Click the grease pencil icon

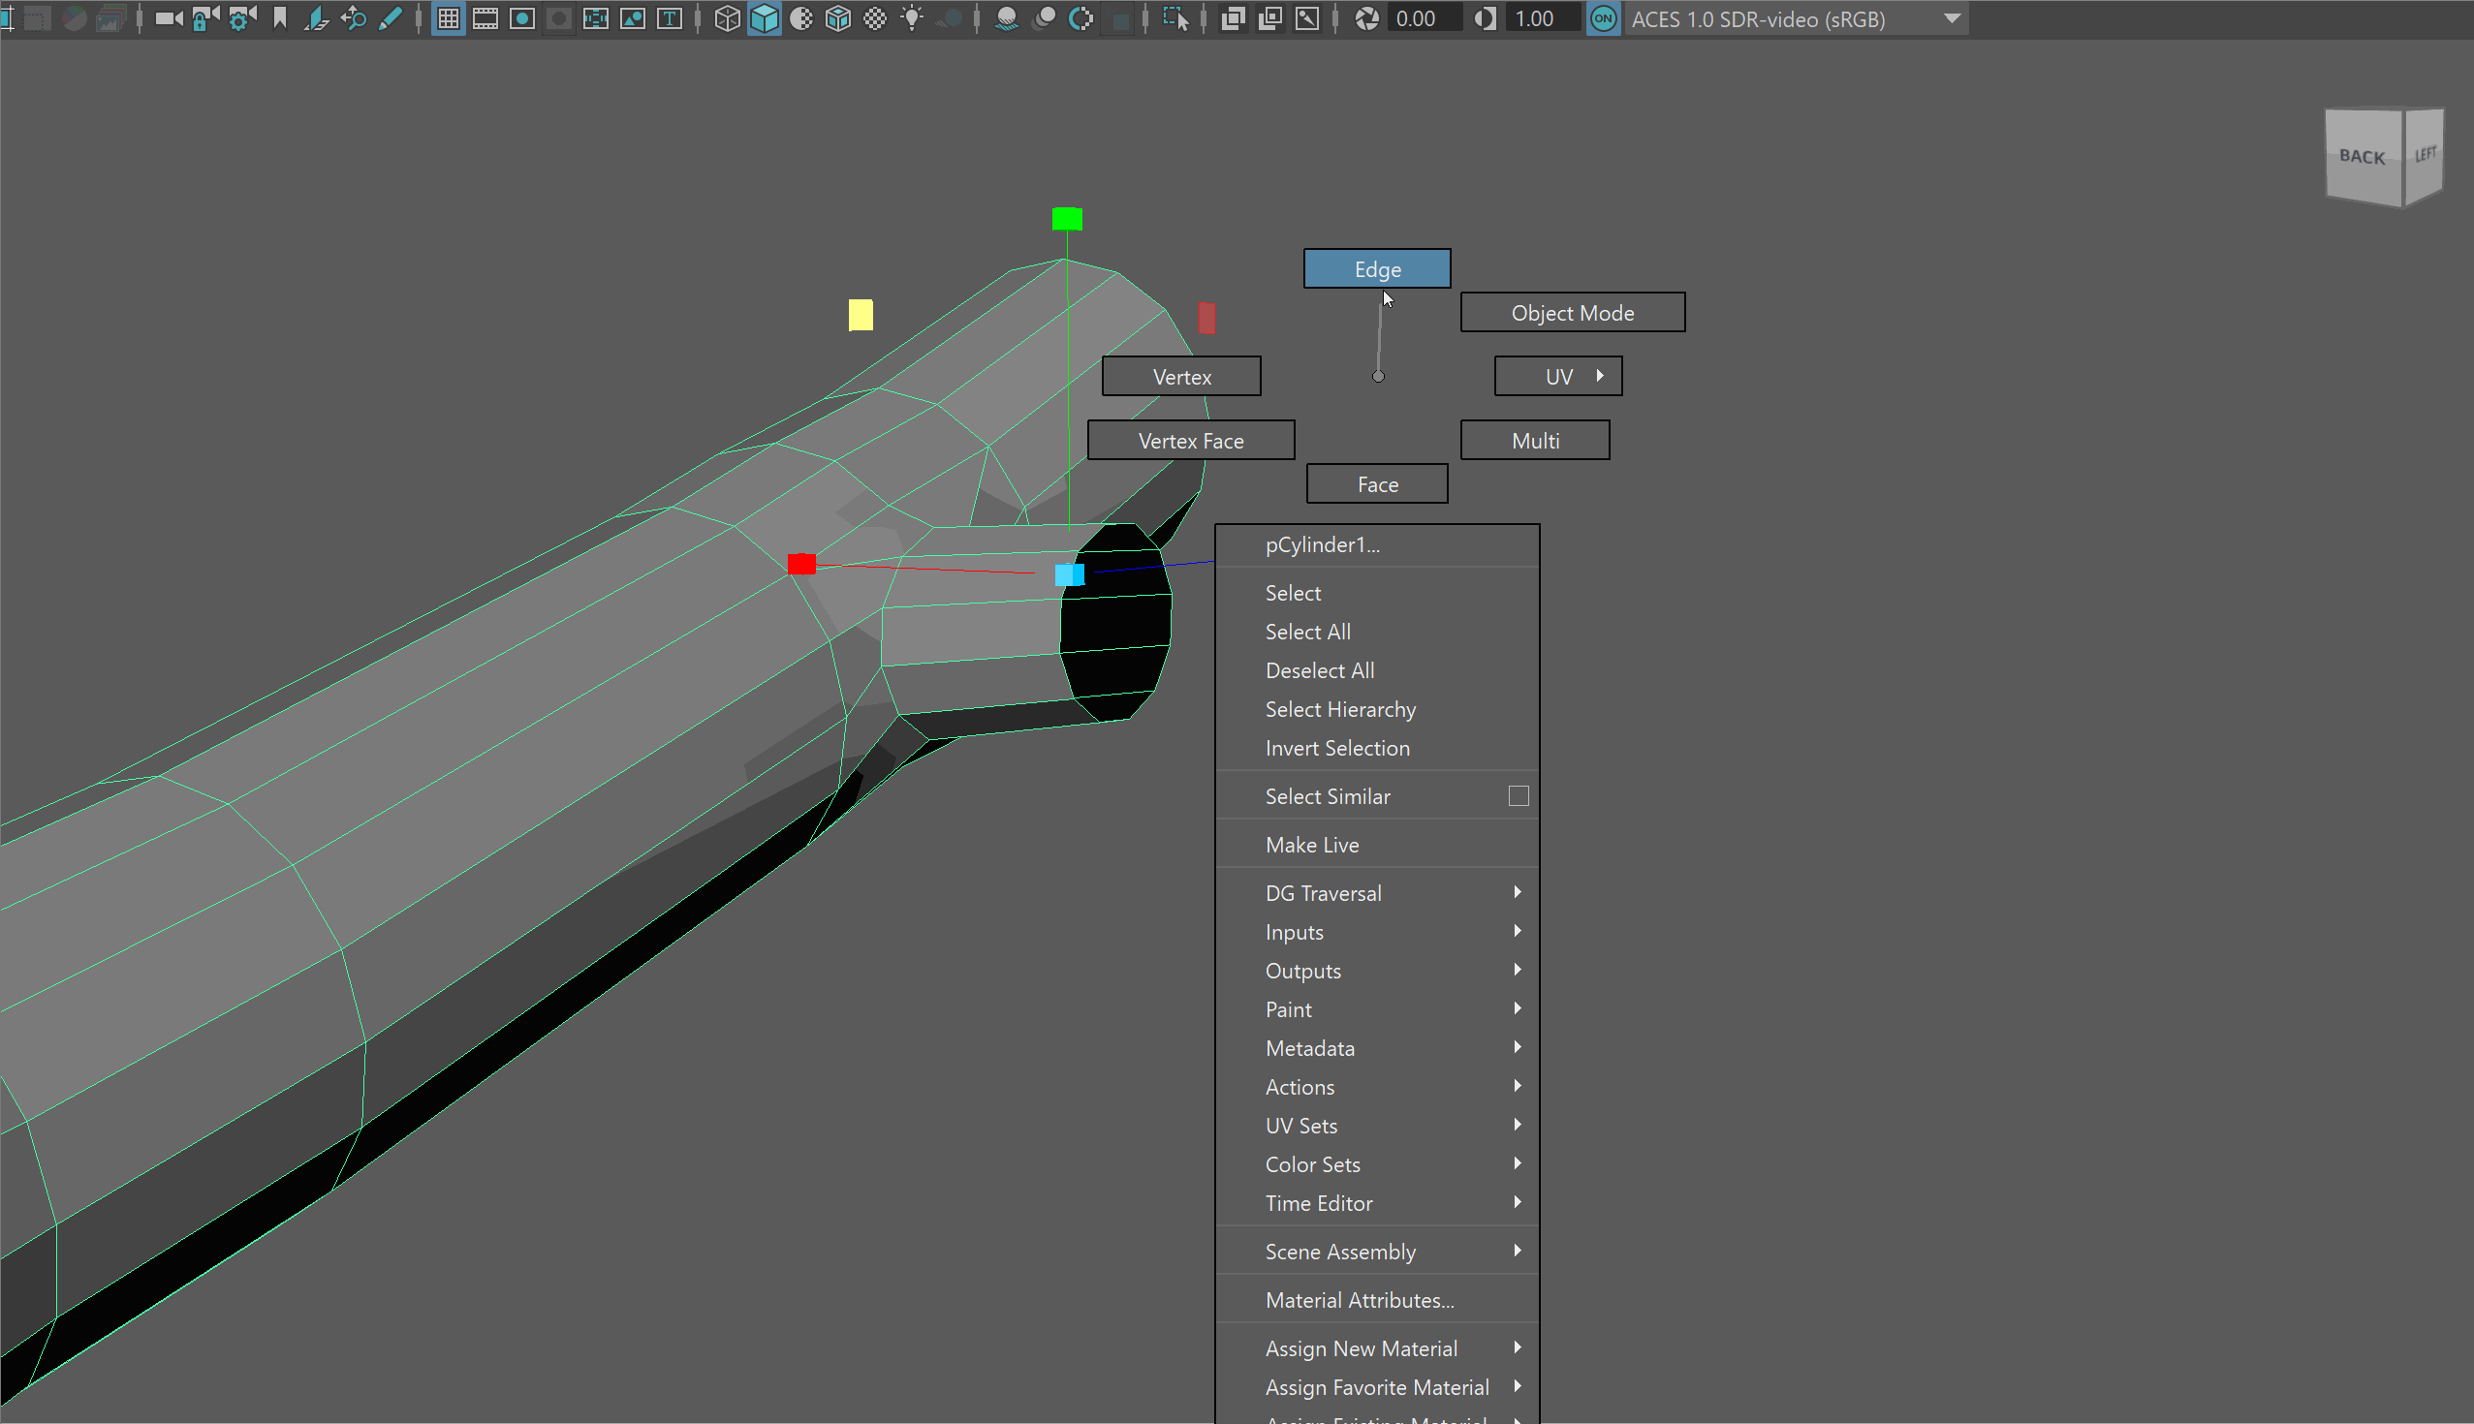391,18
